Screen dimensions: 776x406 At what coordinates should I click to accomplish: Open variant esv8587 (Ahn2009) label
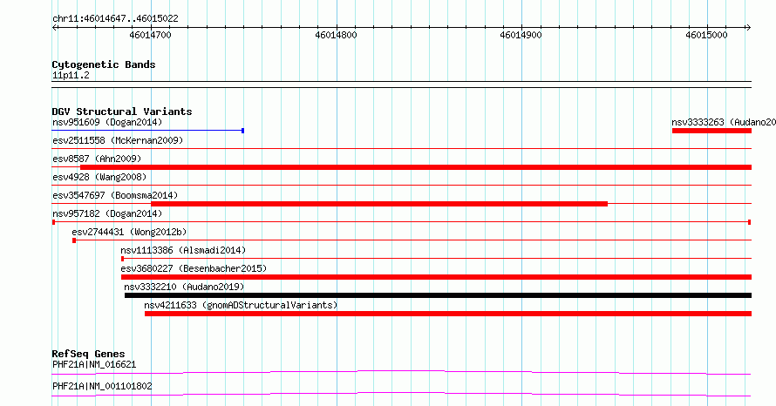97,159
